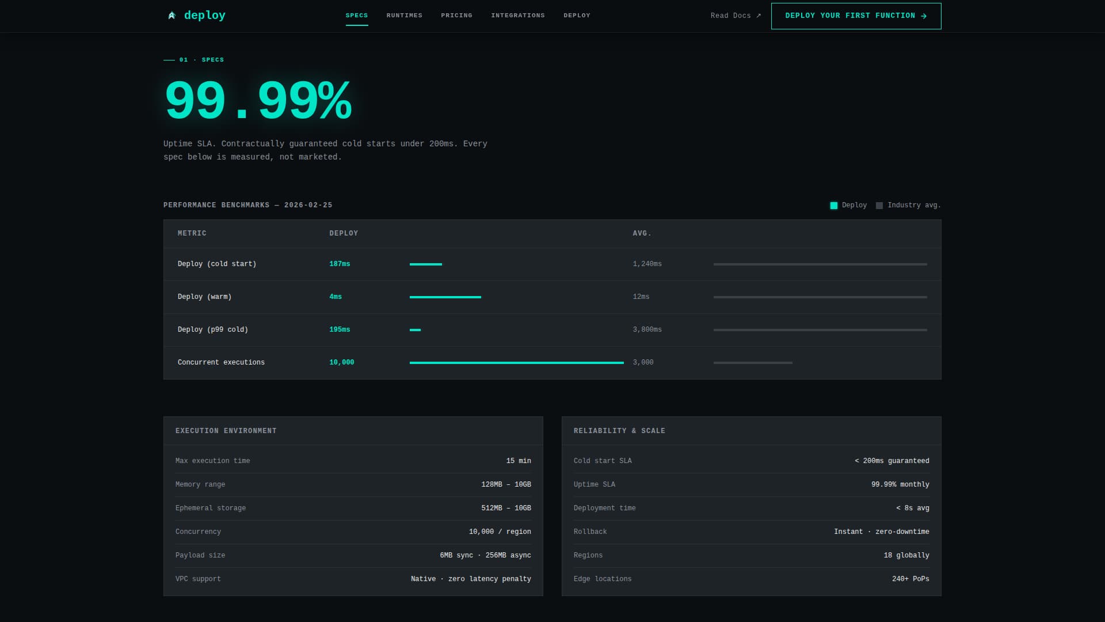Navigate to INTEGRATIONS
Image resolution: width=1105 pixels, height=622 pixels.
coord(517,16)
